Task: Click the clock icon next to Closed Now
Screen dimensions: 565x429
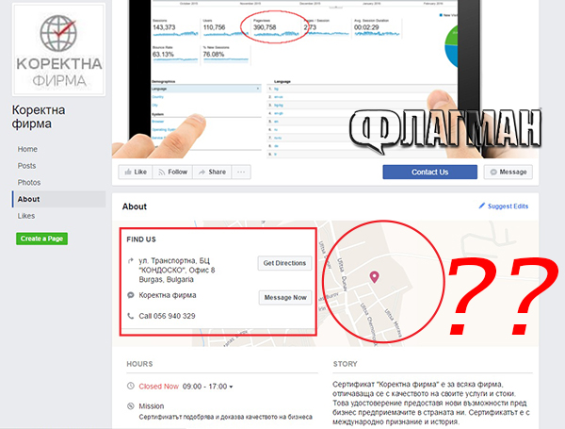Action: tap(131, 386)
